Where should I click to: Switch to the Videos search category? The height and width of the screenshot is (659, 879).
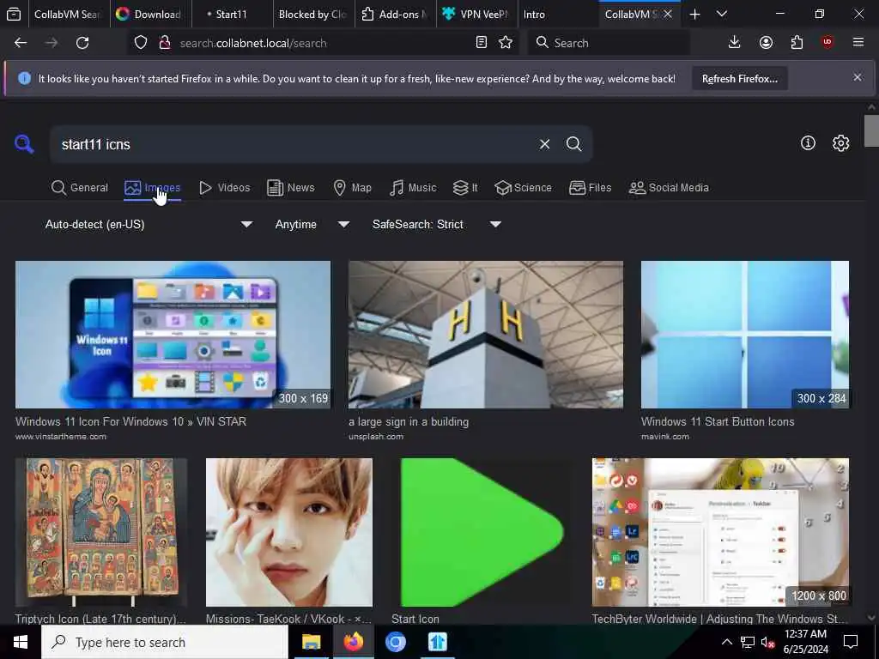click(x=225, y=188)
